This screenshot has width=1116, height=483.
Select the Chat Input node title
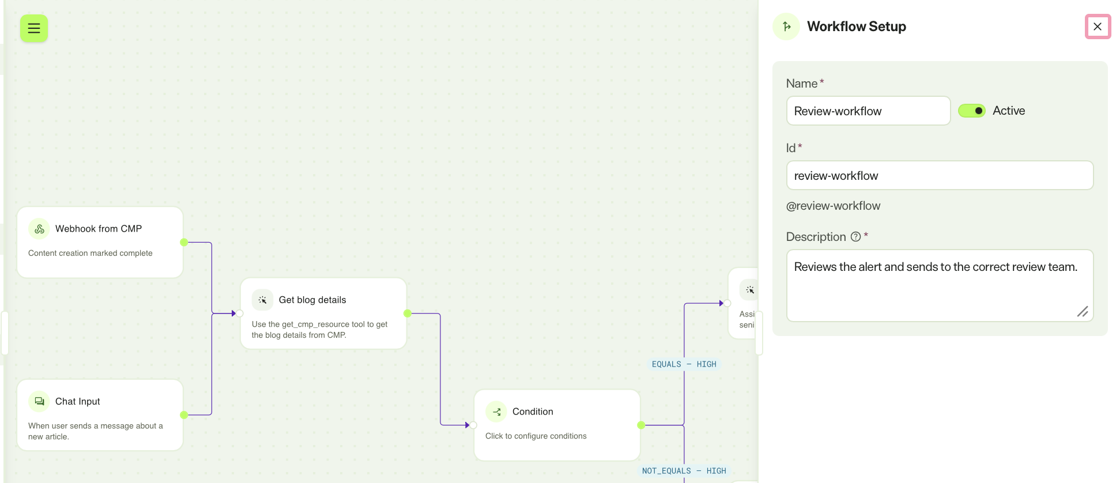78,401
